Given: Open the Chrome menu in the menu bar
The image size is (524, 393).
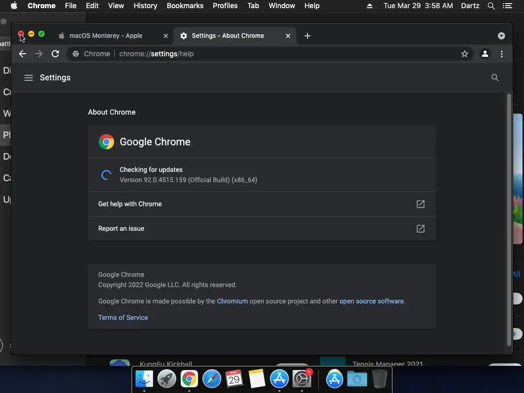Looking at the screenshot, I should (x=41, y=6).
